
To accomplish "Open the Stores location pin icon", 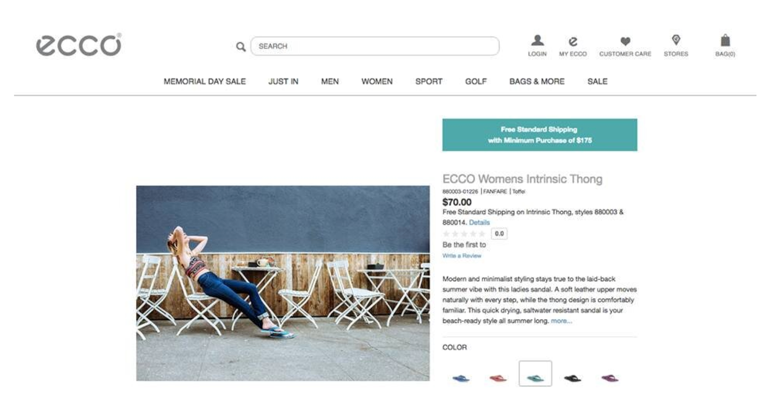I will coord(676,40).
